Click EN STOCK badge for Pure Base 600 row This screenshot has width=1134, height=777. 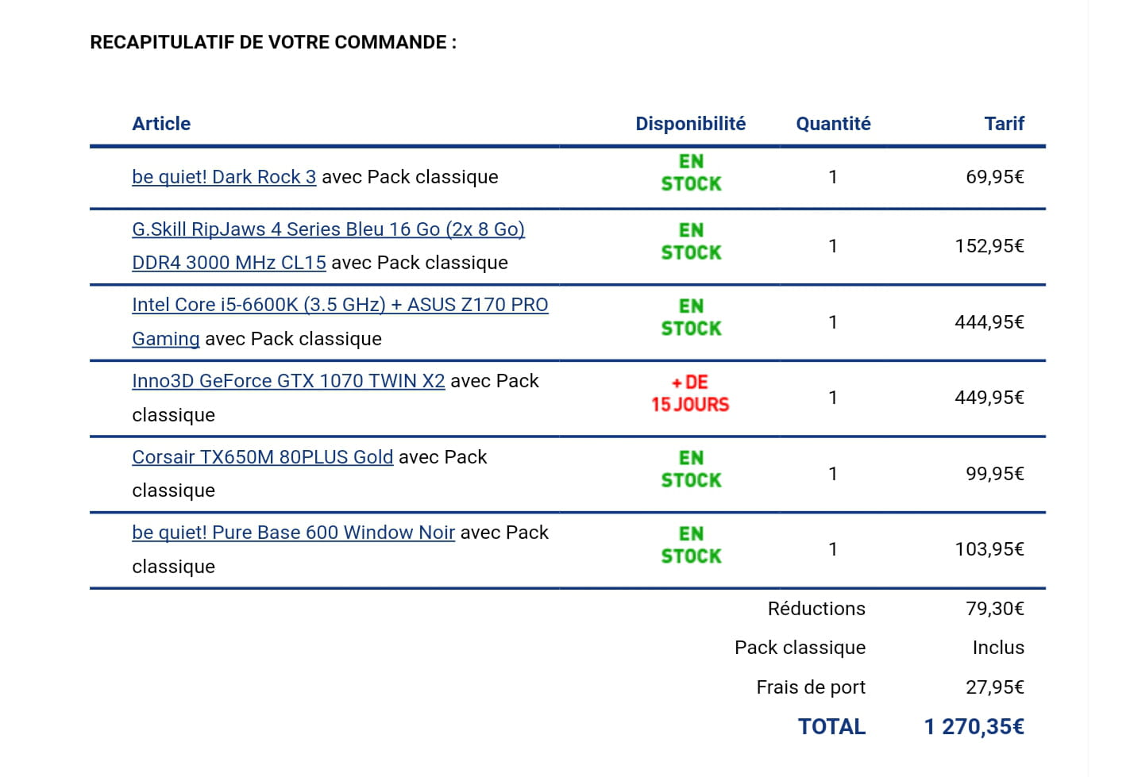point(691,545)
